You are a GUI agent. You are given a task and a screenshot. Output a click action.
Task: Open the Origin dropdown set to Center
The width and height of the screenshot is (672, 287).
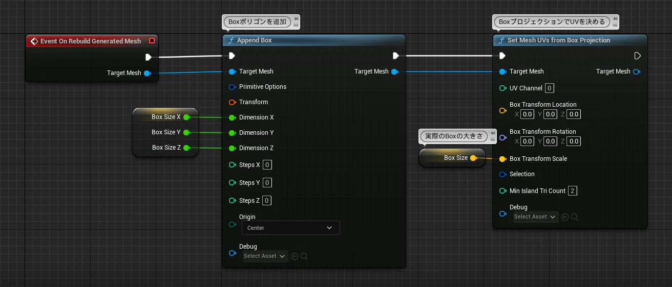point(290,228)
